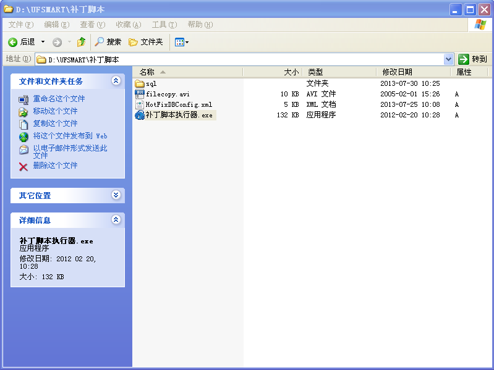Image resolution: width=494 pixels, height=370 pixels.
Task: Click the 132 KB size cell
Action: click(x=288, y=115)
